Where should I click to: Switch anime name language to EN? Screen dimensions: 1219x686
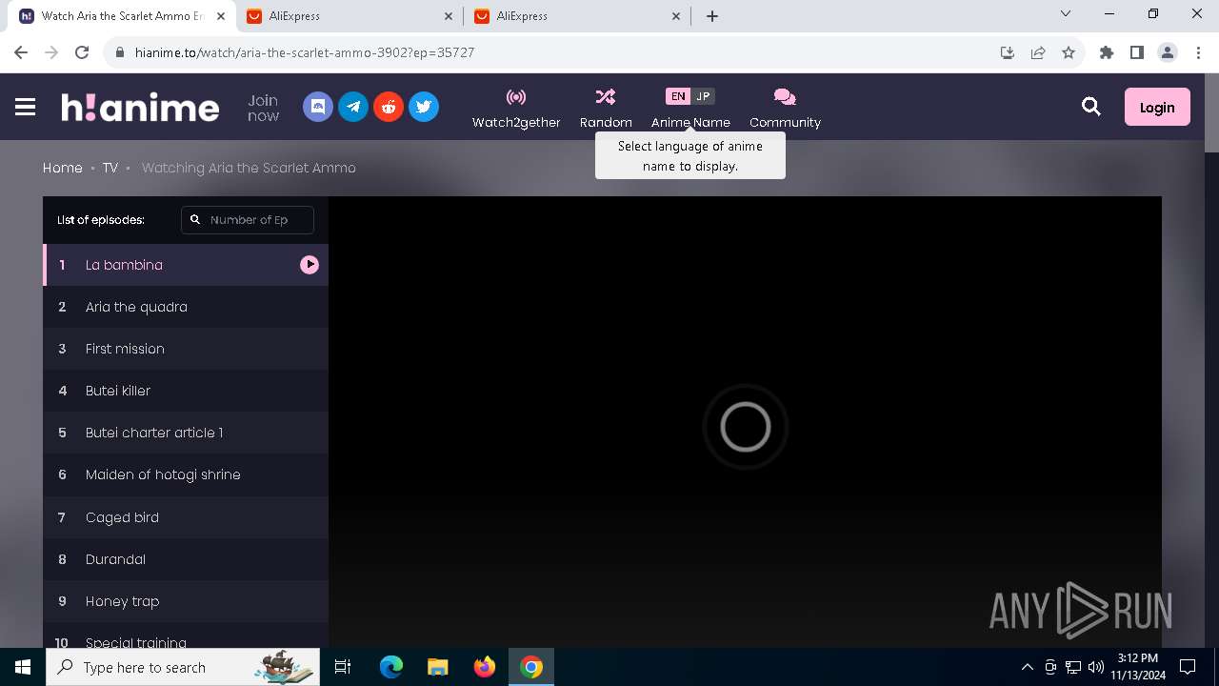click(677, 96)
